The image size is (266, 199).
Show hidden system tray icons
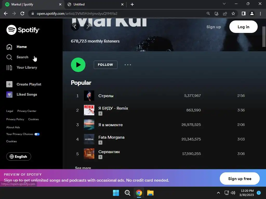click(x=218, y=193)
